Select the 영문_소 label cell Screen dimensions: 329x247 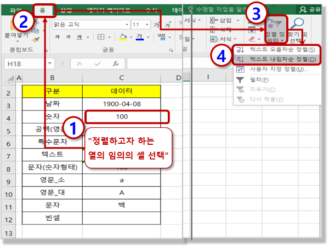point(52,180)
